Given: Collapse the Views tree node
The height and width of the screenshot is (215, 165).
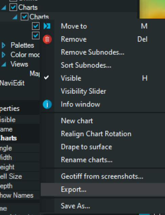Looking at the screenshot, I should 4,64.
